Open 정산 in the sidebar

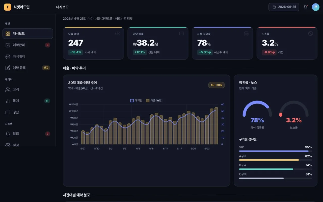coord(28,112)
